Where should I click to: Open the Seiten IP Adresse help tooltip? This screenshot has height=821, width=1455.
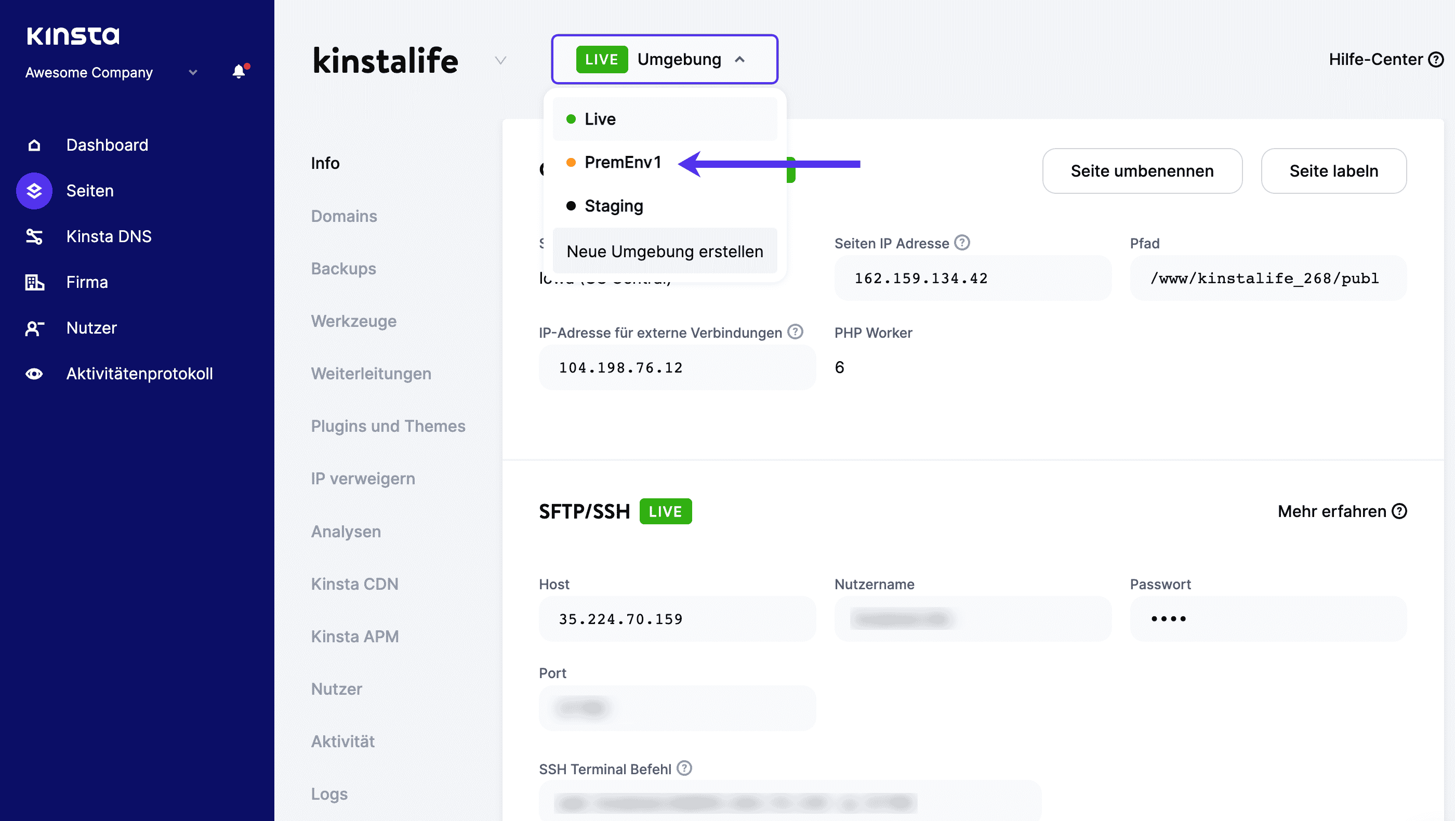coord(962,243)
